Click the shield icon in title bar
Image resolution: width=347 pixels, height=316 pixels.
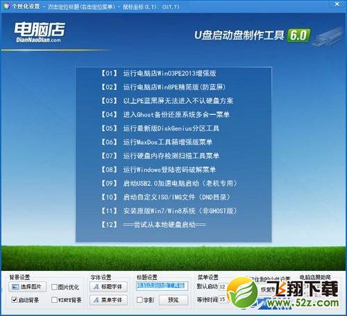pos(6,6)
